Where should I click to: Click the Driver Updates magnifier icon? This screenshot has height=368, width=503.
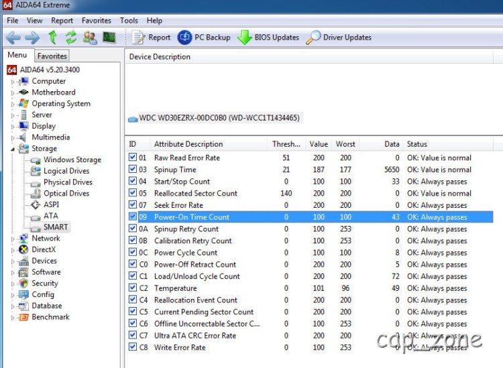click(x=313, y=38)
